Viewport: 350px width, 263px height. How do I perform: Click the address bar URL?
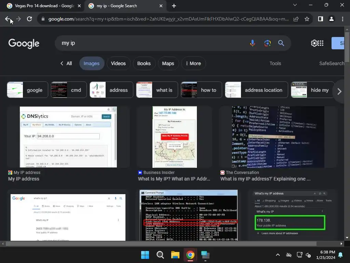(x=168, y=19)
